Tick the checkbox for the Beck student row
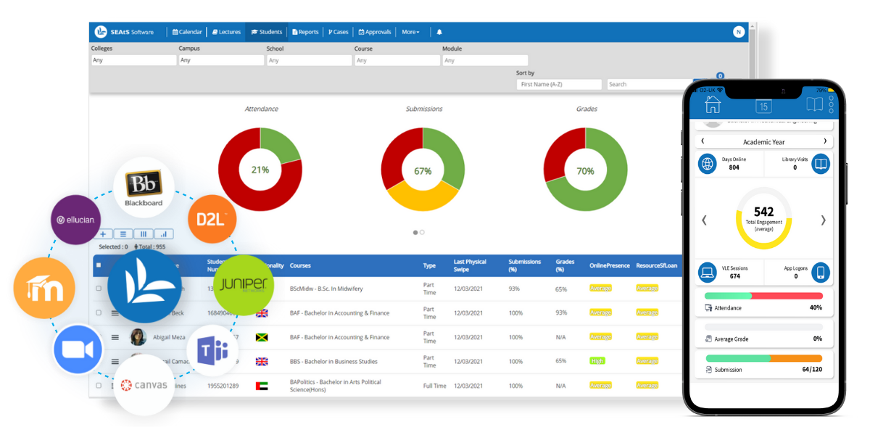The width and height of the screenshot is (870, 435). coord(99,313)
